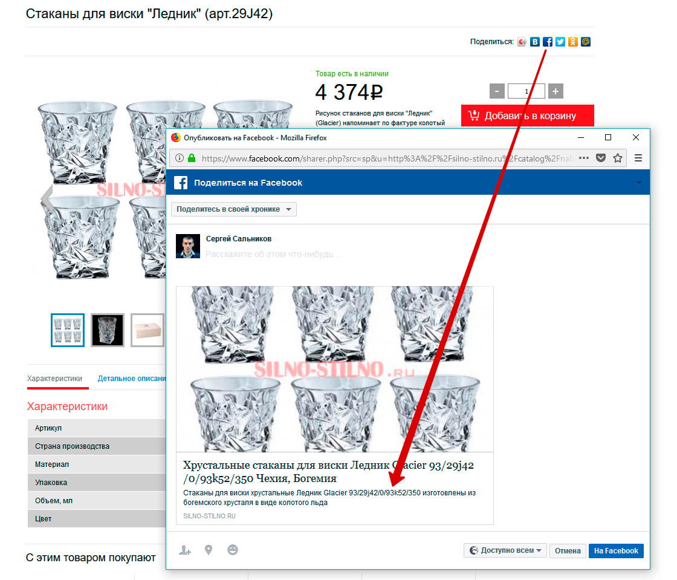The height and width of the screenshot is (580, 677).
Task: Click the 'Страна производства' table row
Action: (97, 446)
